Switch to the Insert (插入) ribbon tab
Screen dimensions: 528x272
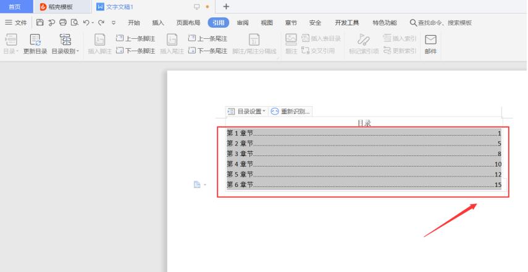[158, 23]
